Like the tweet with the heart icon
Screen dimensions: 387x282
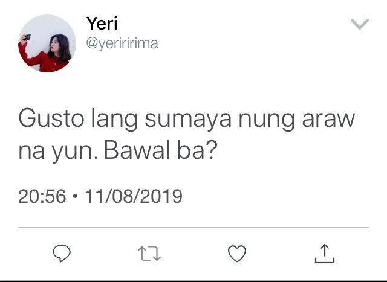[x=237, y=254]
